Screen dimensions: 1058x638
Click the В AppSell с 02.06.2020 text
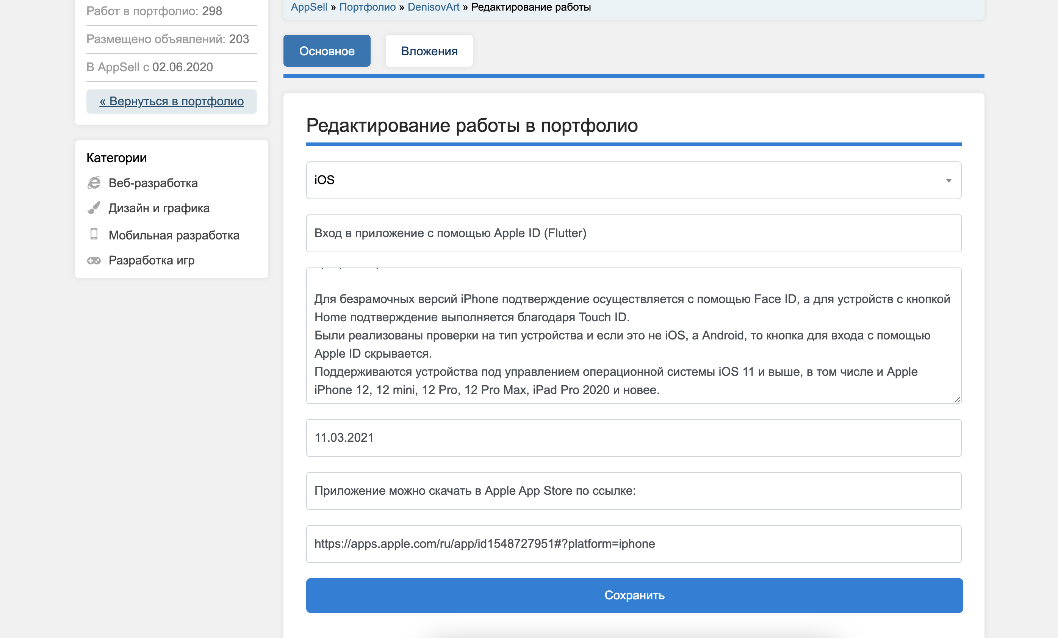[149, 67]
